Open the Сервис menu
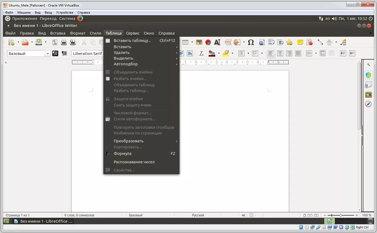This screenshot has width=377, height=233. [133, 33]
